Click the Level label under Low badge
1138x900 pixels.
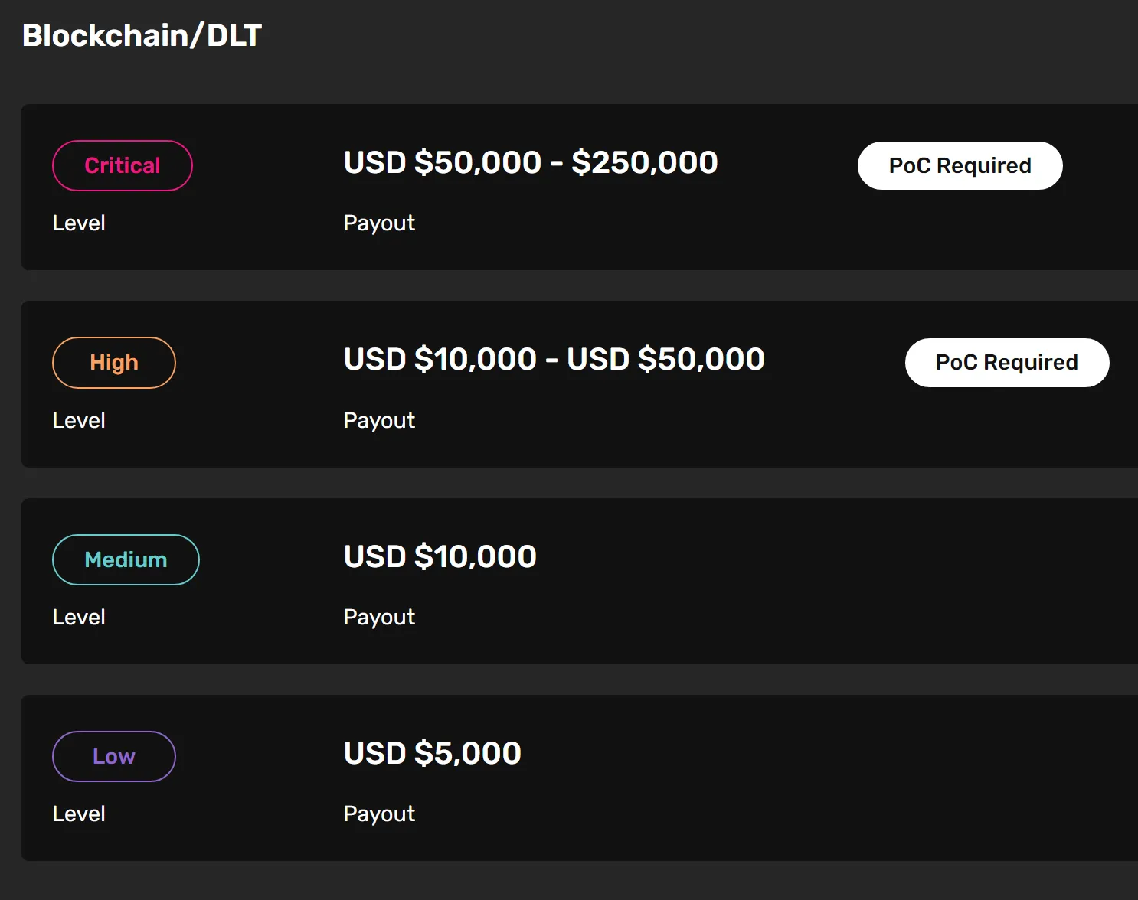(79, 814)
